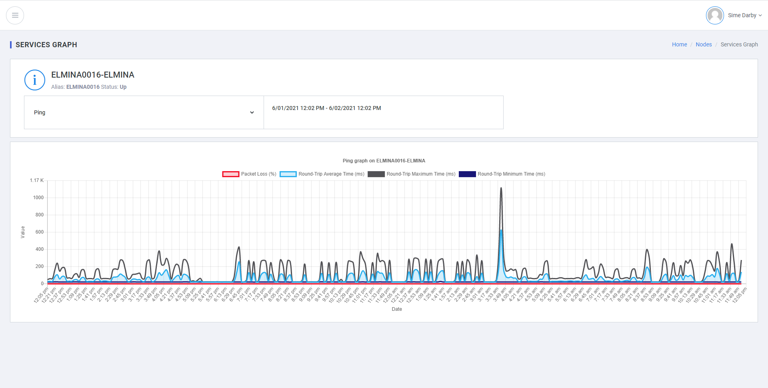Open the date range picker field
Screen dimensions: 768x388
coord(383,108)
